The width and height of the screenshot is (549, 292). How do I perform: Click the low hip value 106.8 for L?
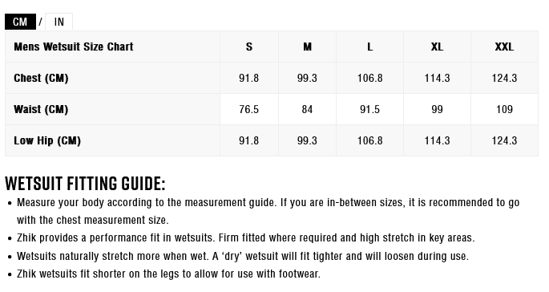point(369,140)
